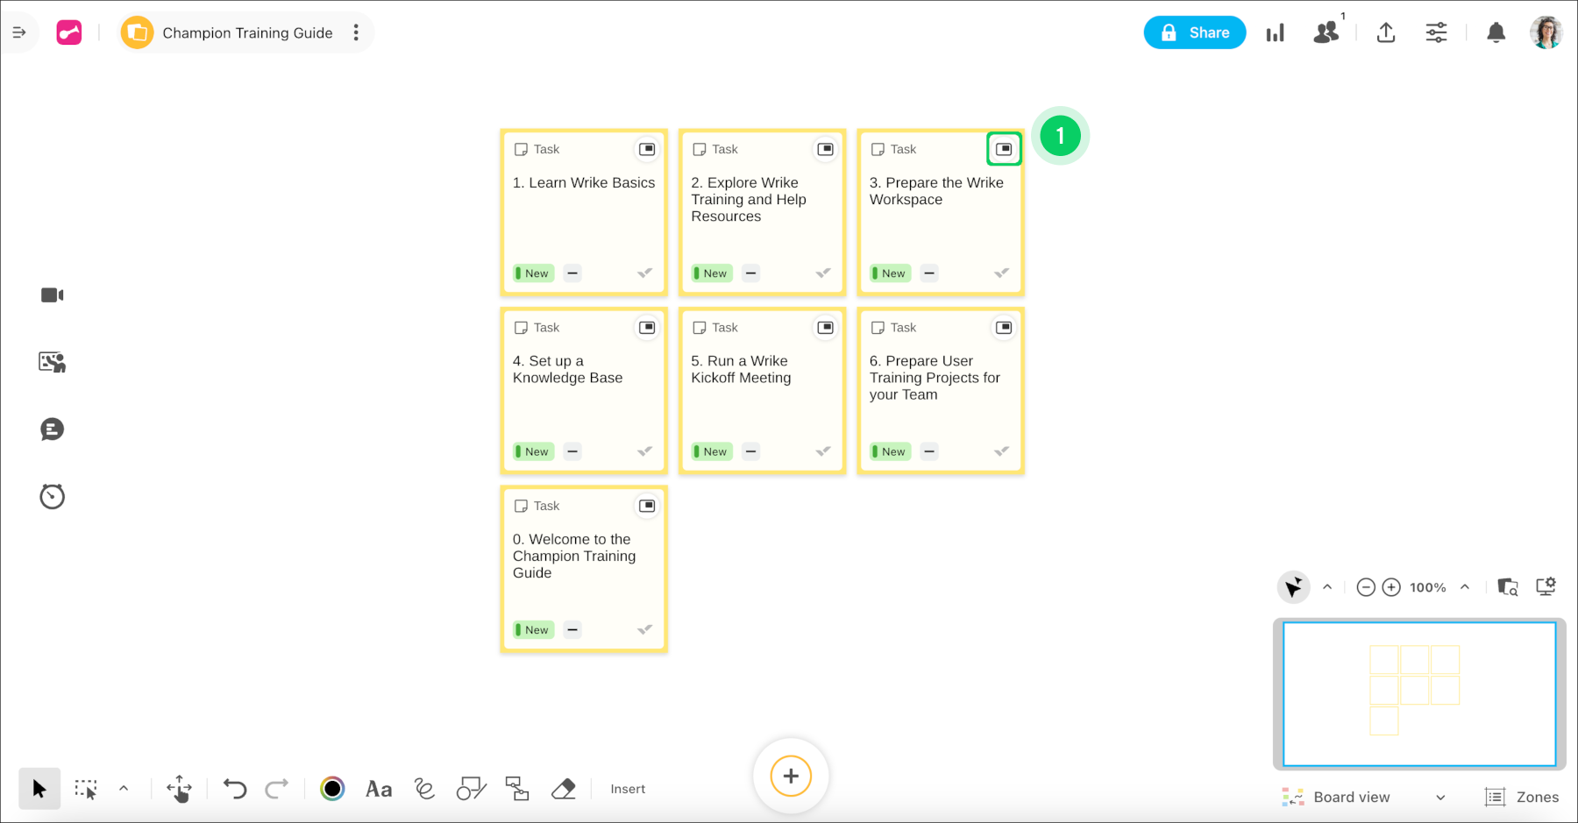Select the freehand drawing tool
The height and width of the screenshot is (823, 1578).
tap(424, 789)
